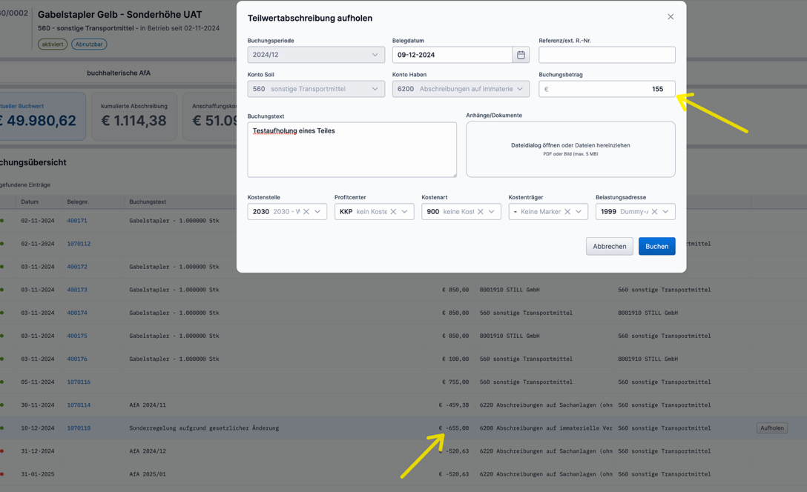Screen dimensions: 807x492
Task: Open the calendar picker beside Belegdatum
Action: click(521, 55)
